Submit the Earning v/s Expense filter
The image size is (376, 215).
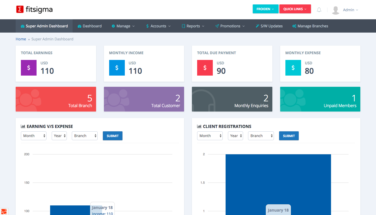113,136
